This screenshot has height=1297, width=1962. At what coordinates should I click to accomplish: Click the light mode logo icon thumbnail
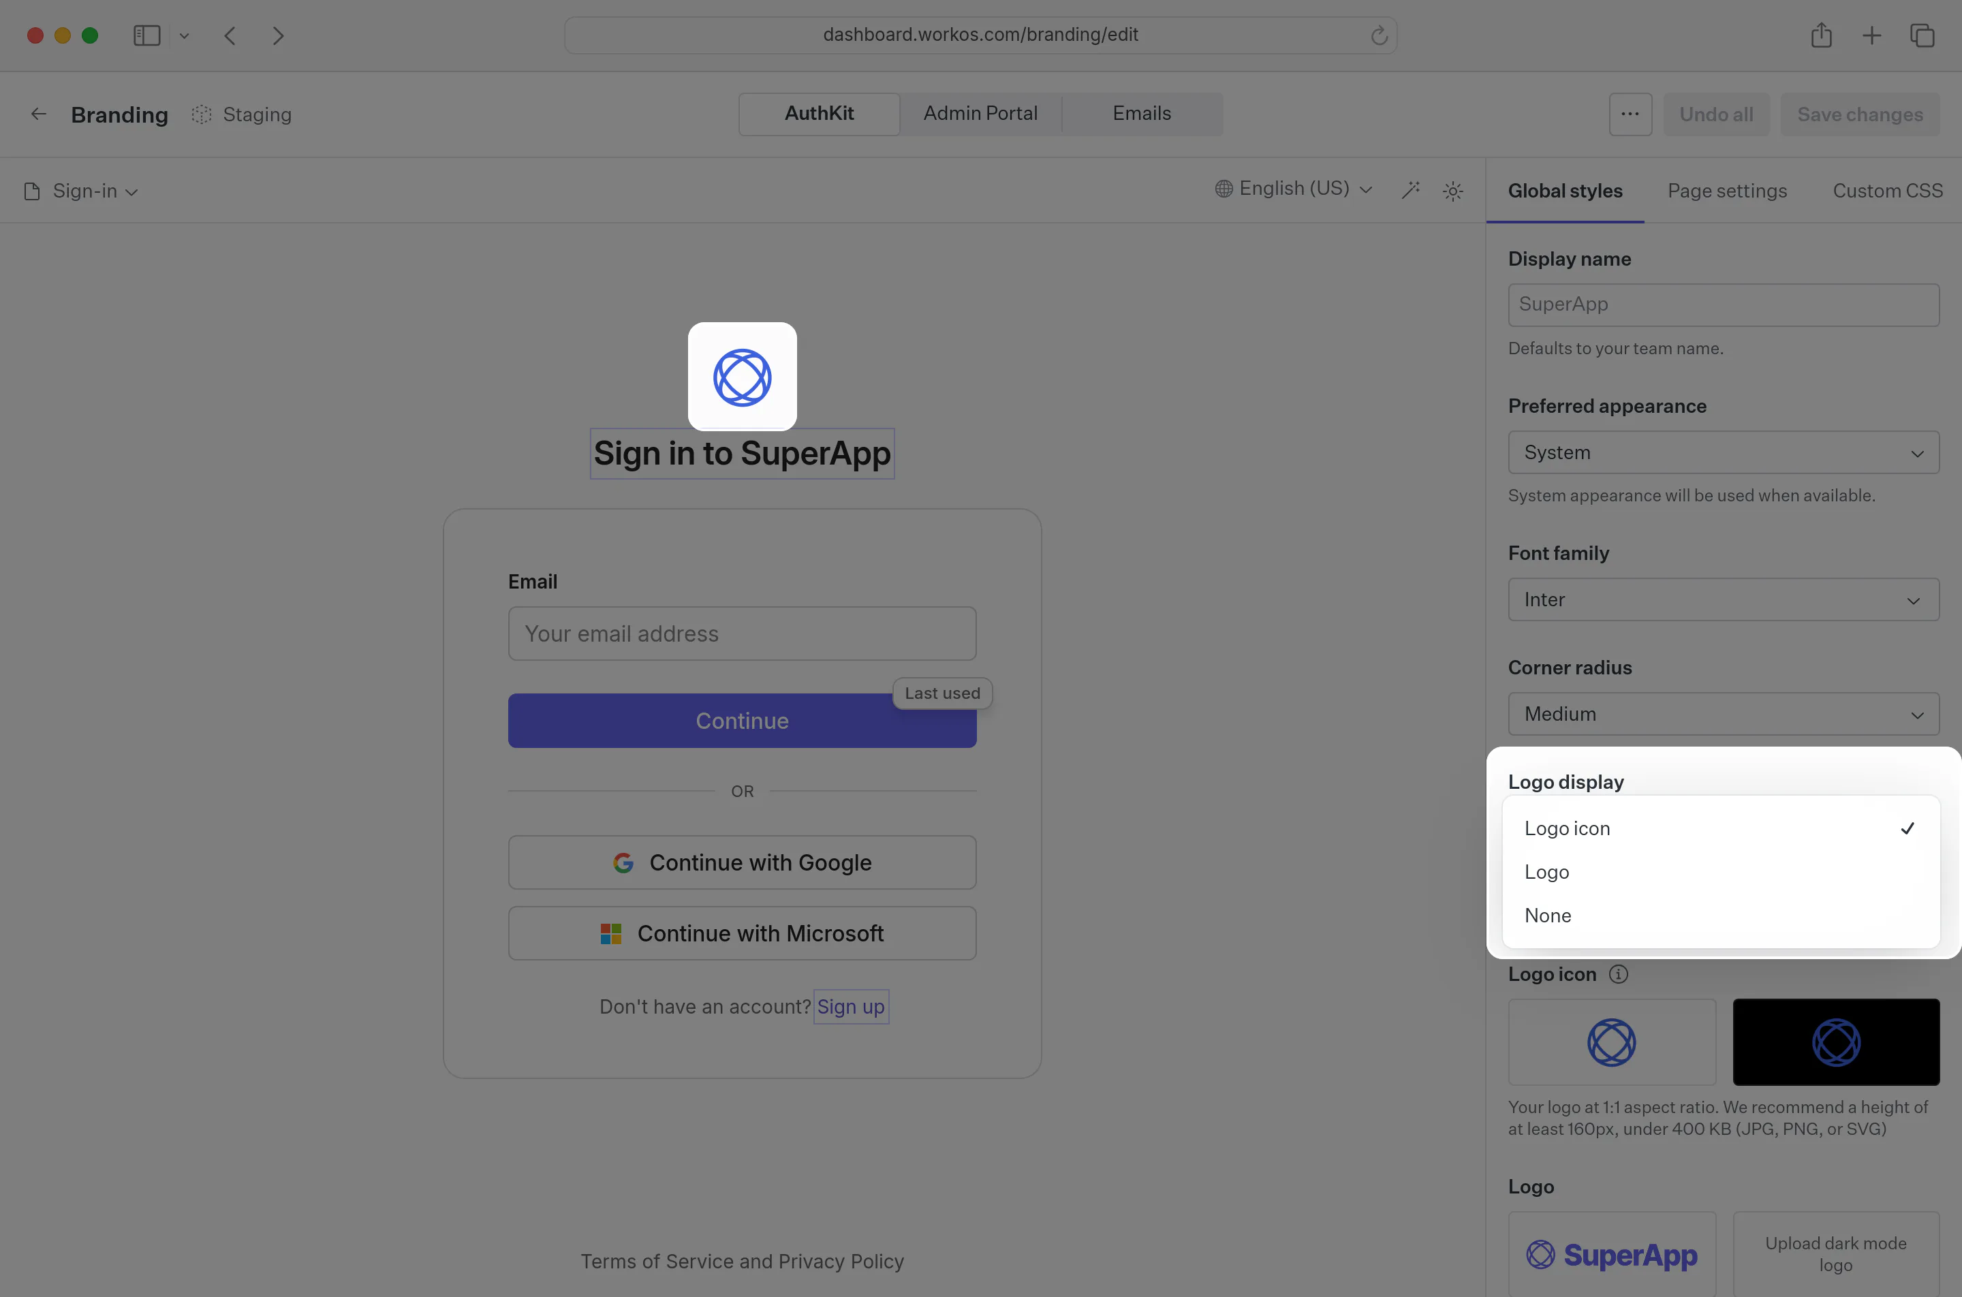pyautogui.click(x=1612, y=1042)
